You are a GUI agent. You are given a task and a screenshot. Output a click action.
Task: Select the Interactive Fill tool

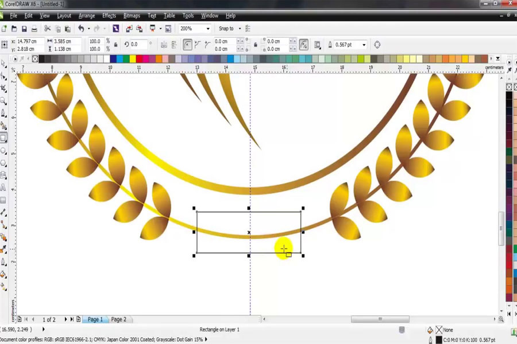3,287
